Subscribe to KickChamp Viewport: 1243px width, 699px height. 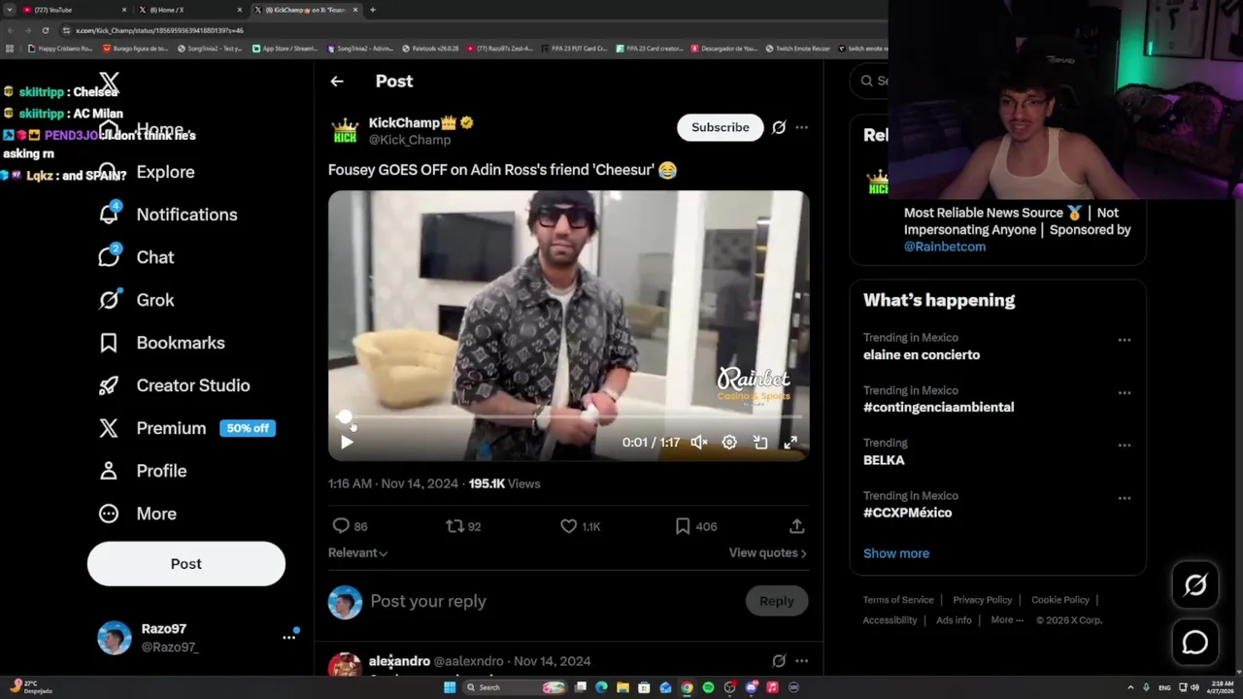[x=721, y=127]
